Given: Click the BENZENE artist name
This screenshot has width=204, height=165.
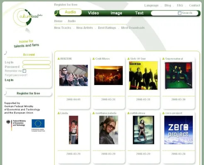Looking at the screenshot, I should pyautogui.click(x=66, y=59).
